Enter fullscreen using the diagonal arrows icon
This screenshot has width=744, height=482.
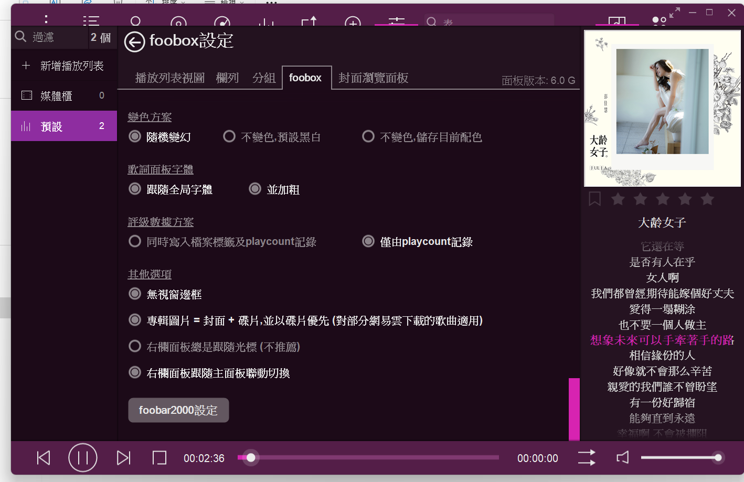pos(675,12)
